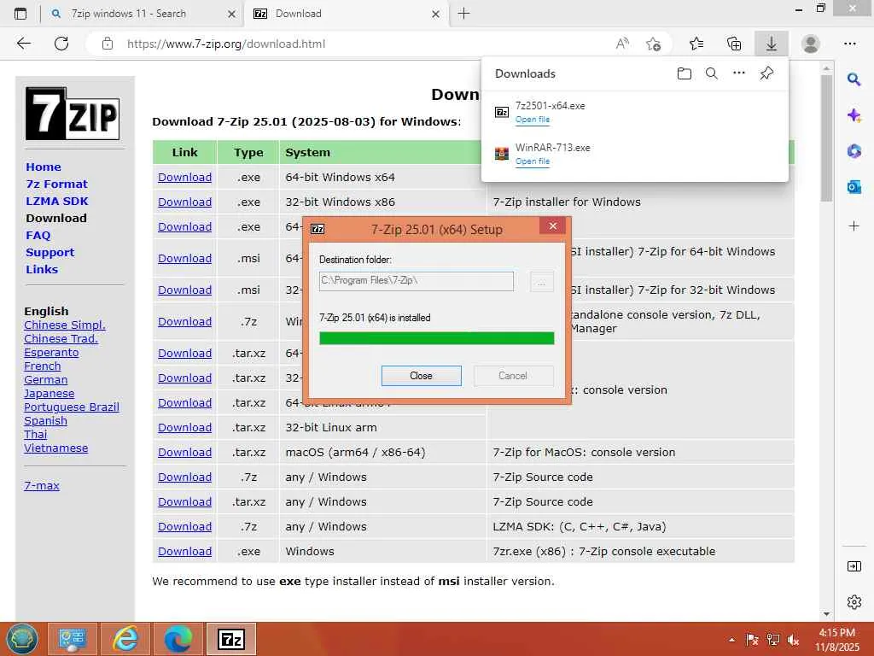Open the Windows Start orb

tap(22, 639)
